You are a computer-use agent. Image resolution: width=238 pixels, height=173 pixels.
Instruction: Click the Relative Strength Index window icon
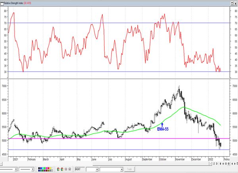tap(2, 2)
